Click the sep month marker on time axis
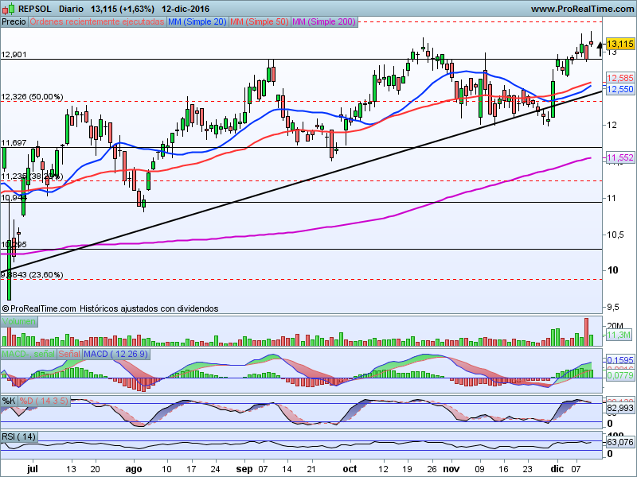The width and height of the screenshot is (637, 477). 244,469
